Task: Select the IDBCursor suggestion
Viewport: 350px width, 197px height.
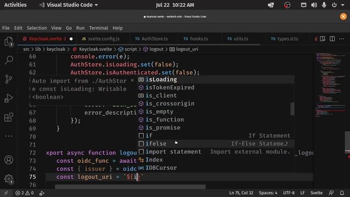Action: (x=216, y=168)
